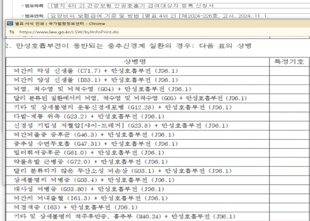Click the Chrome window favicon in title bar
This screenshot has height=221, width=310.
click(x=10, y=24)
